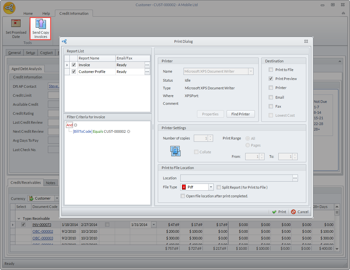This screenshot has height=270, width=350.
Task: Open the File Type Pdf dropdown
Action: pyautogui.click(x=211, y=187)
